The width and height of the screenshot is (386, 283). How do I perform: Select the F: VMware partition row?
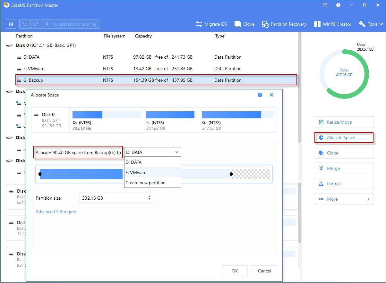coord(156,69)
